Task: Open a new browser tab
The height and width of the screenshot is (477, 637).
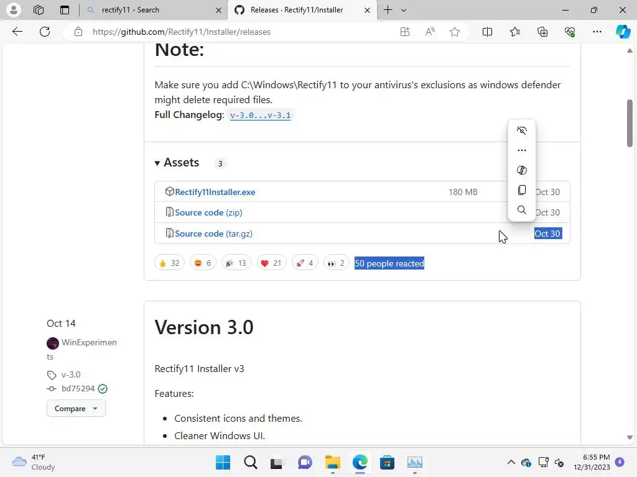Action: coord(388,10)
